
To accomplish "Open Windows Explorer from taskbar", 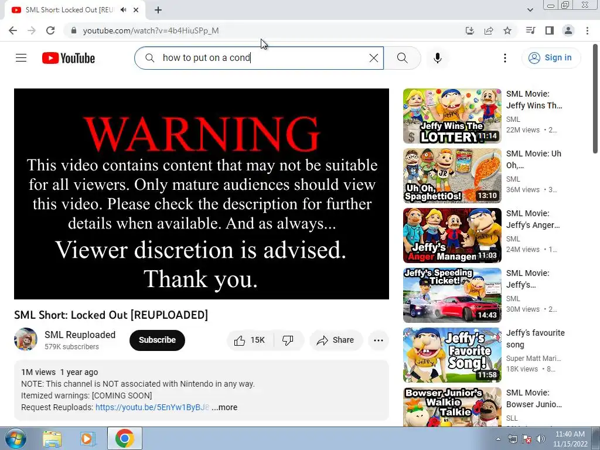I will tap(52, 439).
